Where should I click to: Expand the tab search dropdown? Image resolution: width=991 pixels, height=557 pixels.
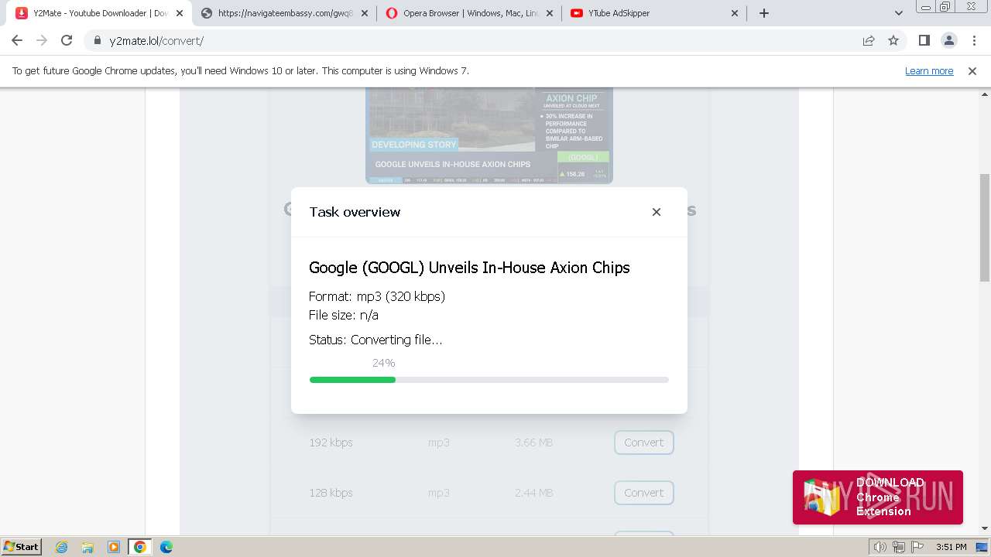898,13
